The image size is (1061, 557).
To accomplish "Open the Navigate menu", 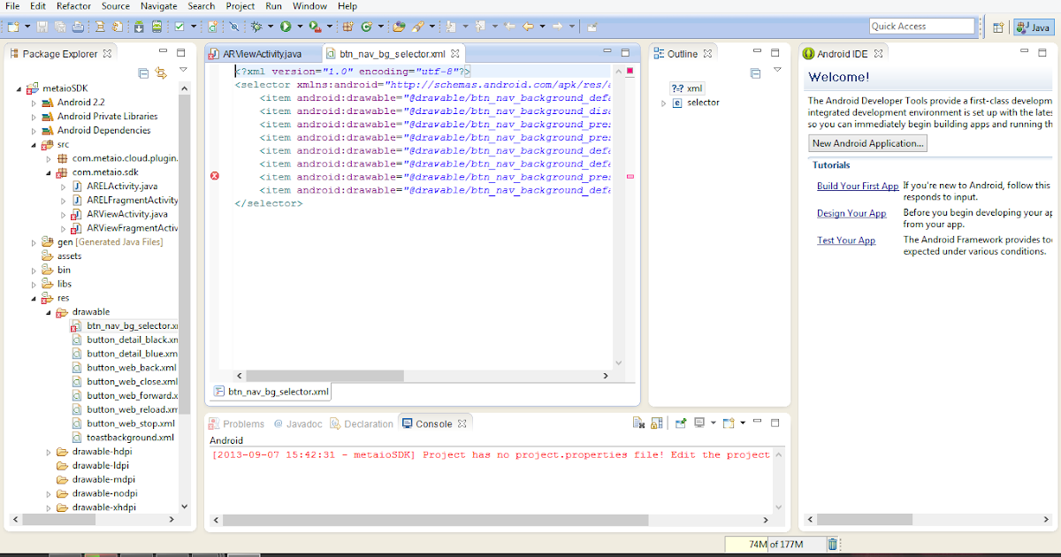I will (158, 6).
